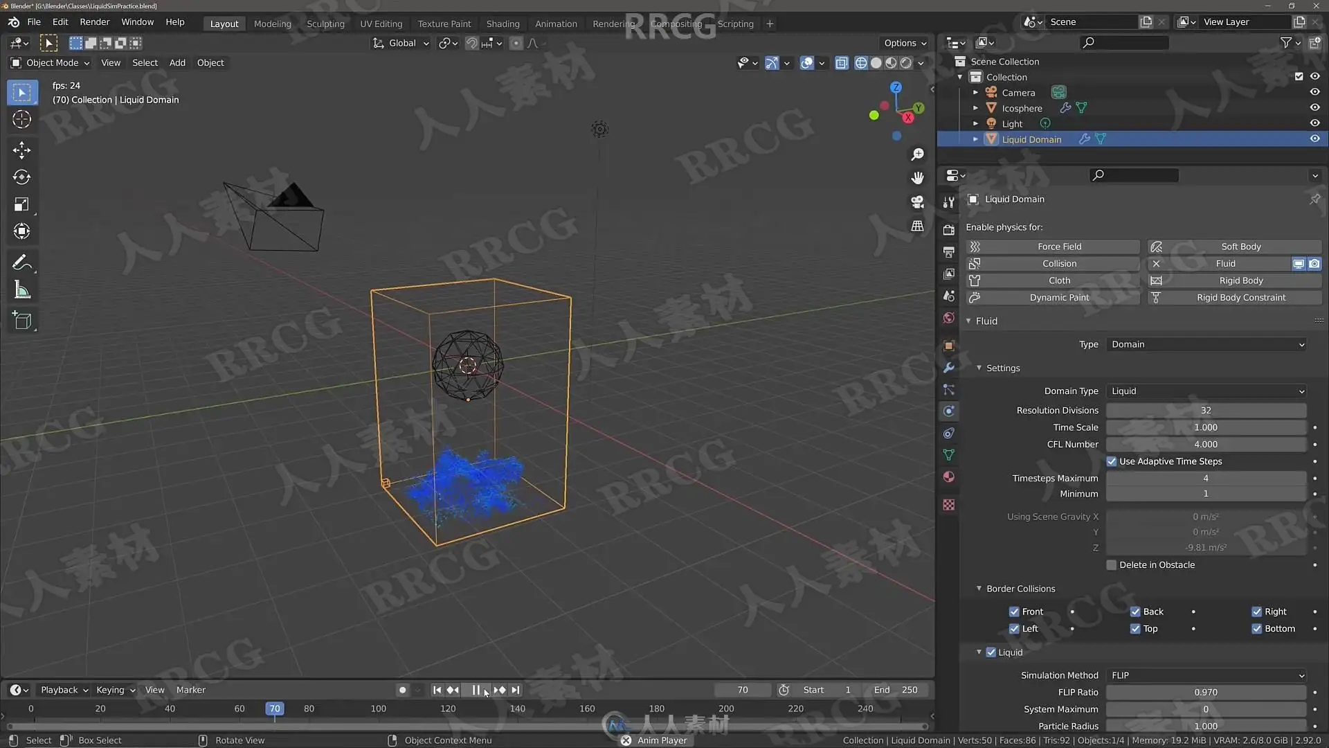Uncheck Bottom border collision
The width and height of the screenshot is (1329, 748).
tap(1256, 629)
